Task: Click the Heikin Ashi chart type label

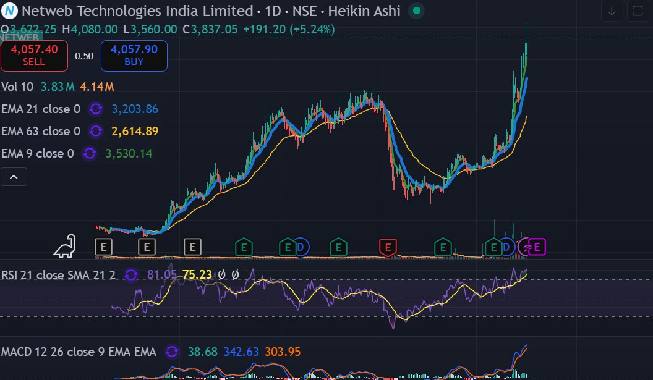Action: pos(364,11)
